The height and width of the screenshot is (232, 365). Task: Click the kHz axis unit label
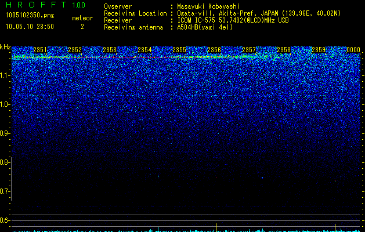pos(5,47)
